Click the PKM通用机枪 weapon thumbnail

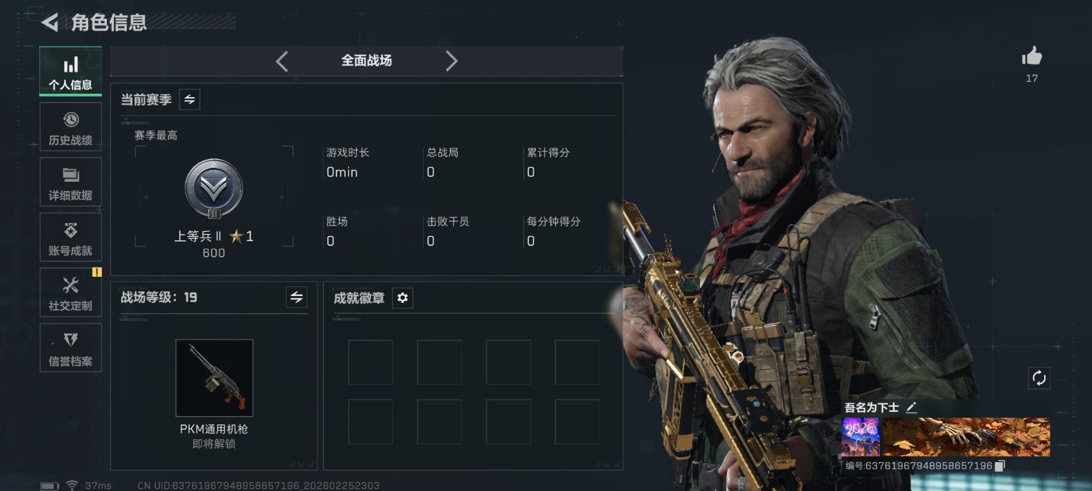point(214,378)
